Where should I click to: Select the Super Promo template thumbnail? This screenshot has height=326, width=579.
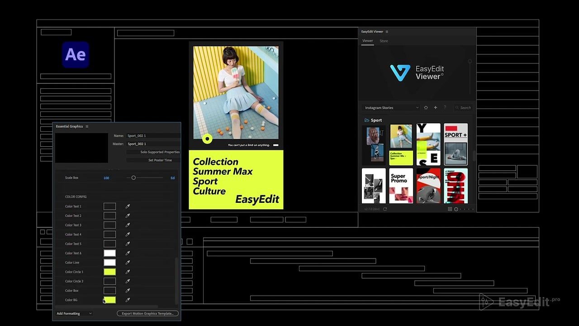coord(401,186)
